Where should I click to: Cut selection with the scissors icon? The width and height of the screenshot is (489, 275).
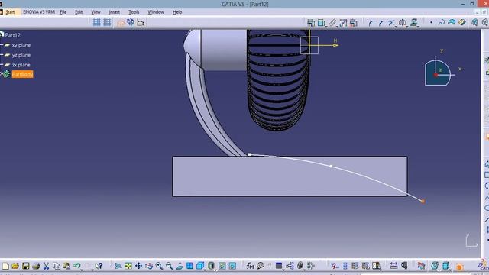pos(46,266)
